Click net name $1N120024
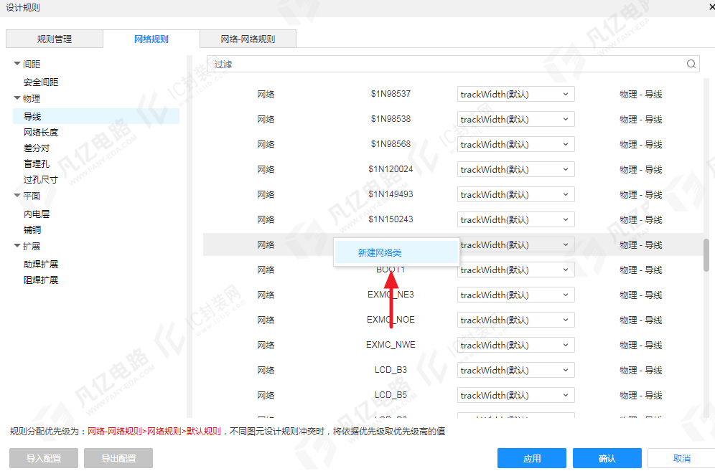The width and height of the screenshot is (715, 476). [391, 169]
